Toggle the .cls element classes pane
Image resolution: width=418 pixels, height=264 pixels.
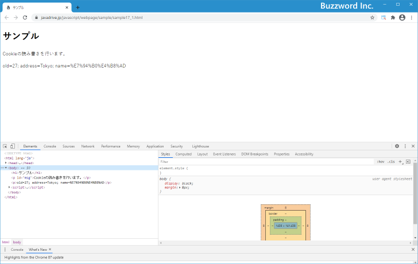[x=391, y=162]
